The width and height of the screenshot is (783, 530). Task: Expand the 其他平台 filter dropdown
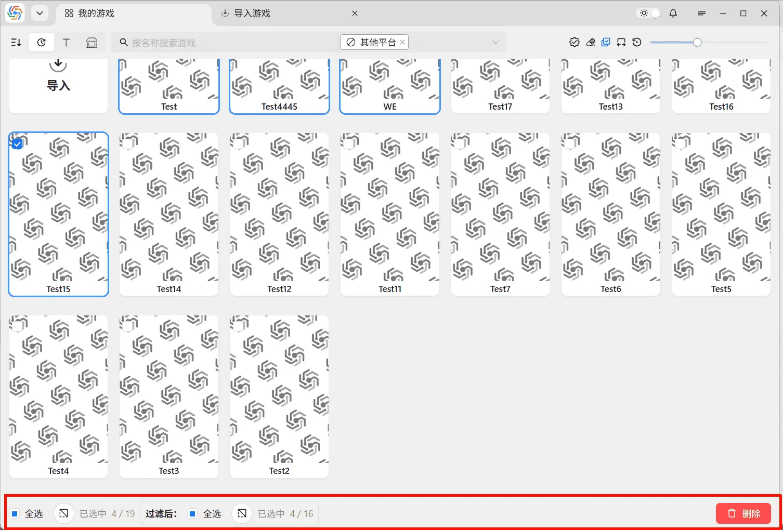pyautogui.click(x=495, y=42)
